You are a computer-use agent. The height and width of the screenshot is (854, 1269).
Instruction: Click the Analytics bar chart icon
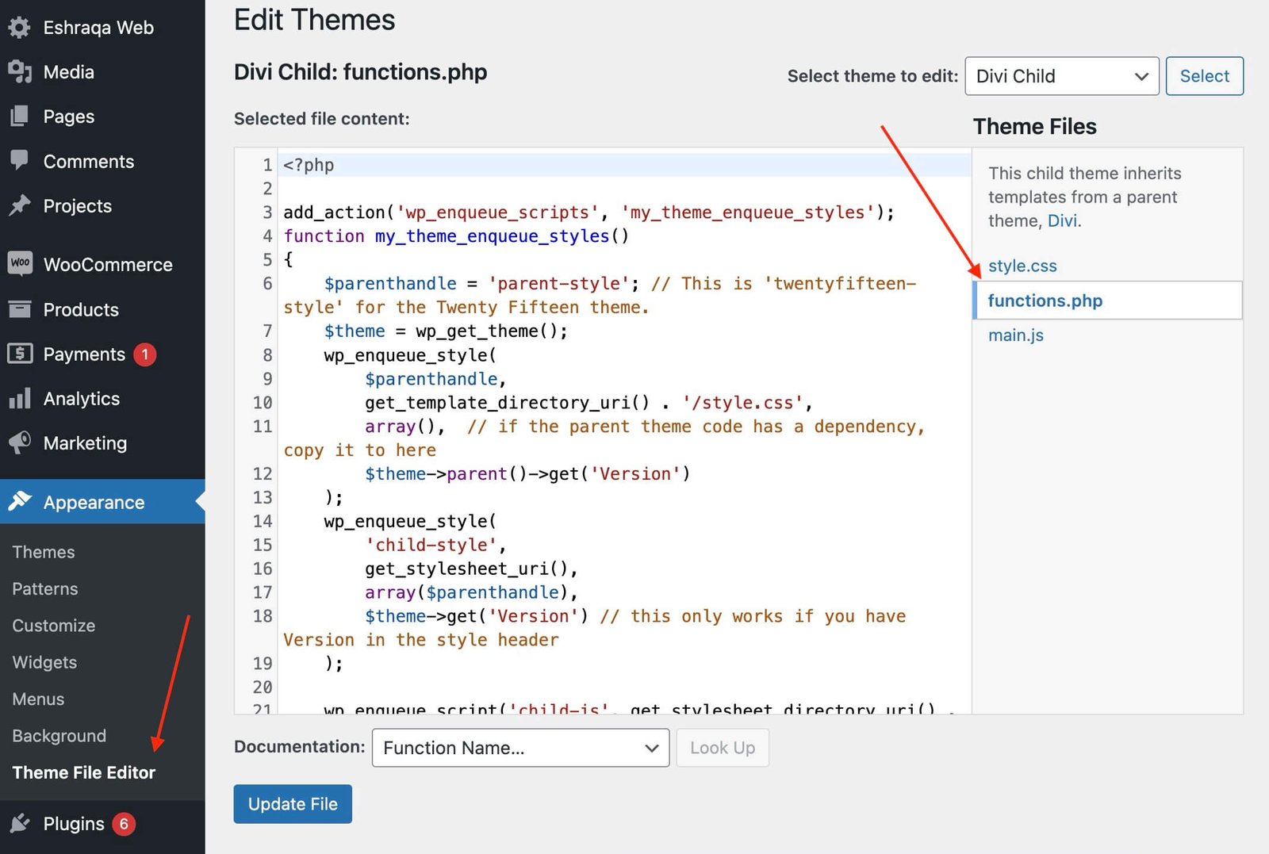(x=20, y=398)
